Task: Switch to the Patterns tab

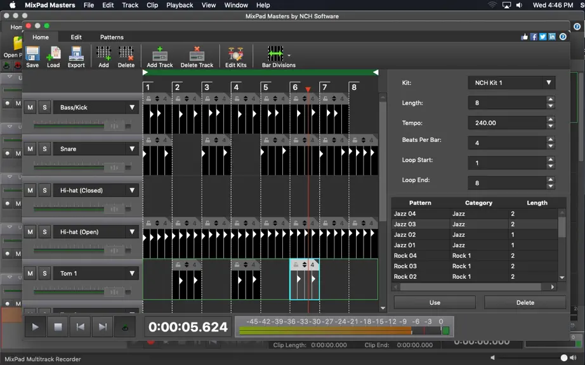Action: 112,37
